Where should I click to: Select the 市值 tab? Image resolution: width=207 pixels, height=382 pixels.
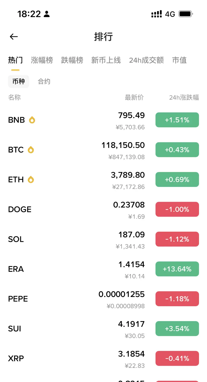[179, 60]
